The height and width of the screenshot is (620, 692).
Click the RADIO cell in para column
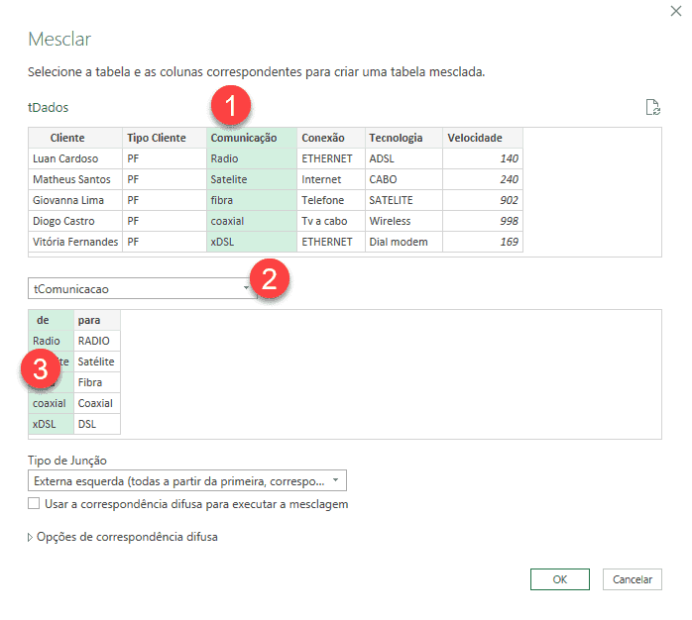97,341
